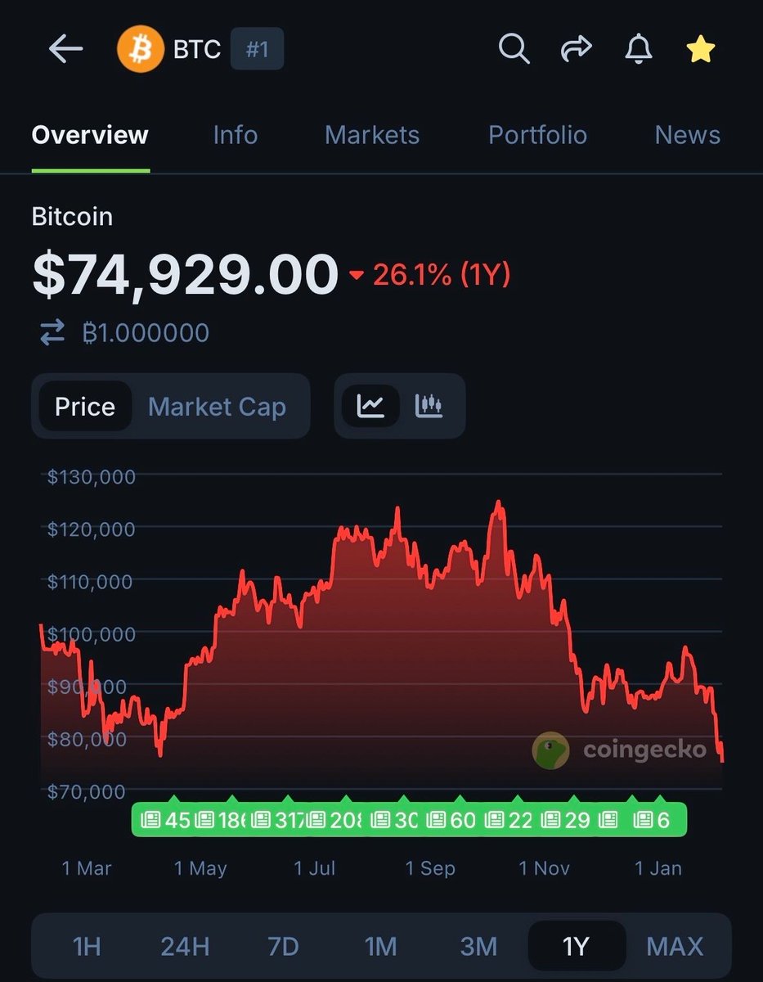Tap the #1 rank badge
The width and height of the screenshot is (763, 982).
click(257, 50)
